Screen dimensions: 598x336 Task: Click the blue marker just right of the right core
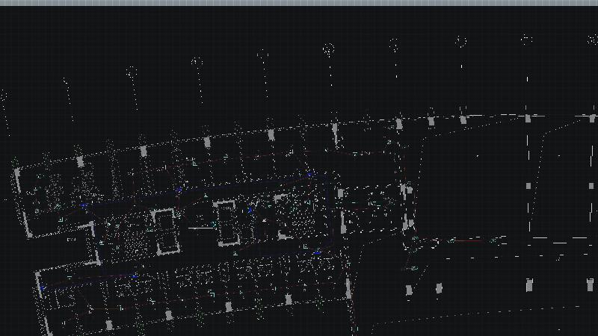click(251, 211)
